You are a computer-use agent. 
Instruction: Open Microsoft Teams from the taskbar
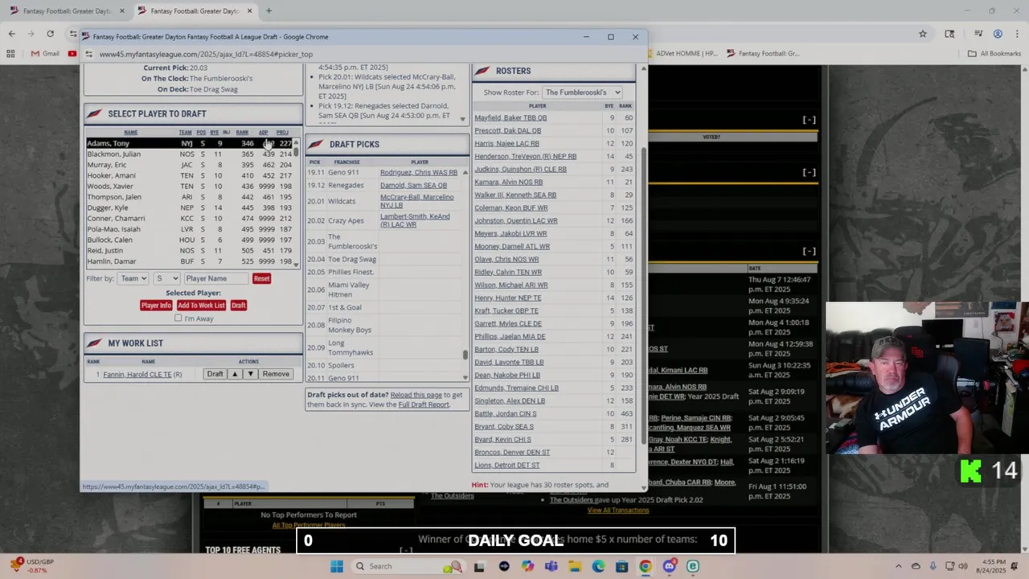[x=551, y=566]
